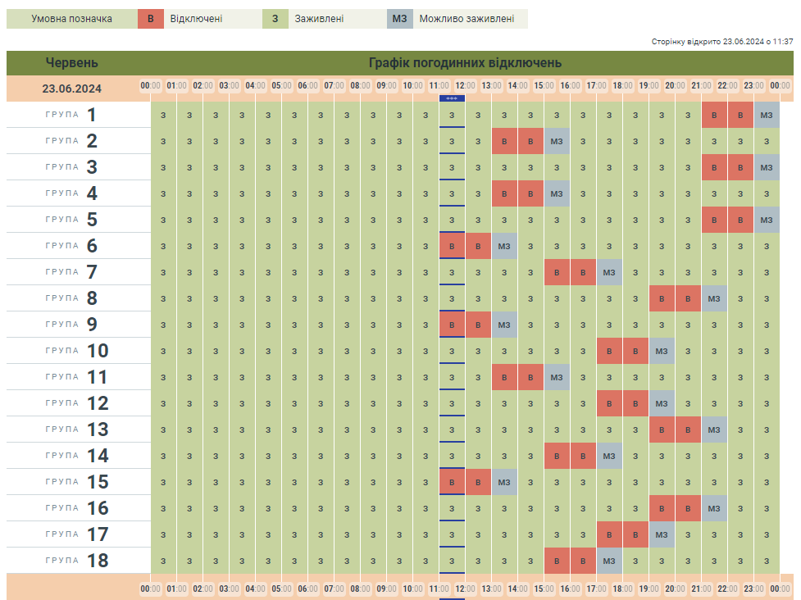This screenshot has height=600, width=801.
Task: Click the 'МЗ' cell in Group 13 row
Action: [x=714, y=430]
